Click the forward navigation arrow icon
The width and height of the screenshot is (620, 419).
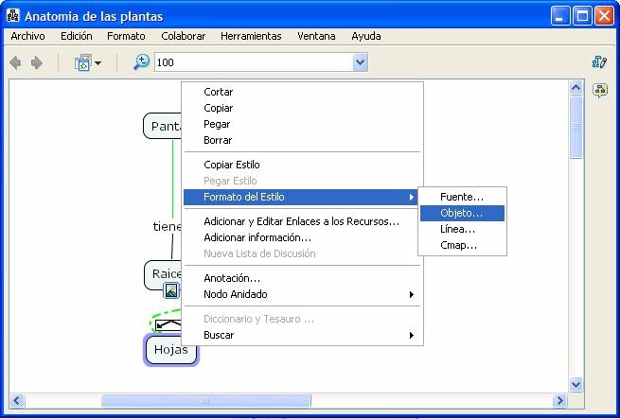(x=37, y=62)
